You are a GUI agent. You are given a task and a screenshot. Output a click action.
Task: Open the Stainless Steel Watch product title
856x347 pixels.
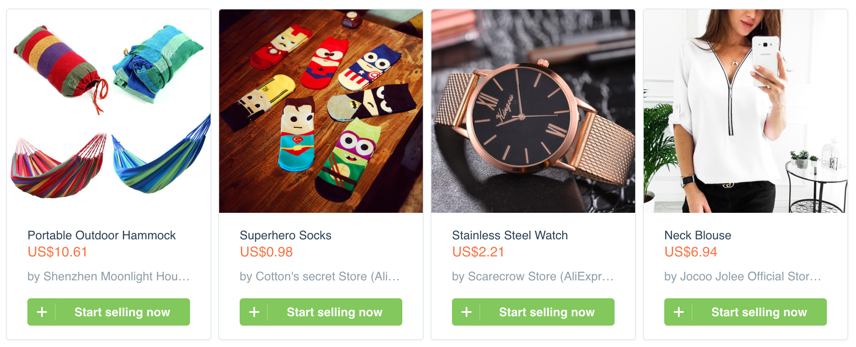coord(510,235)
